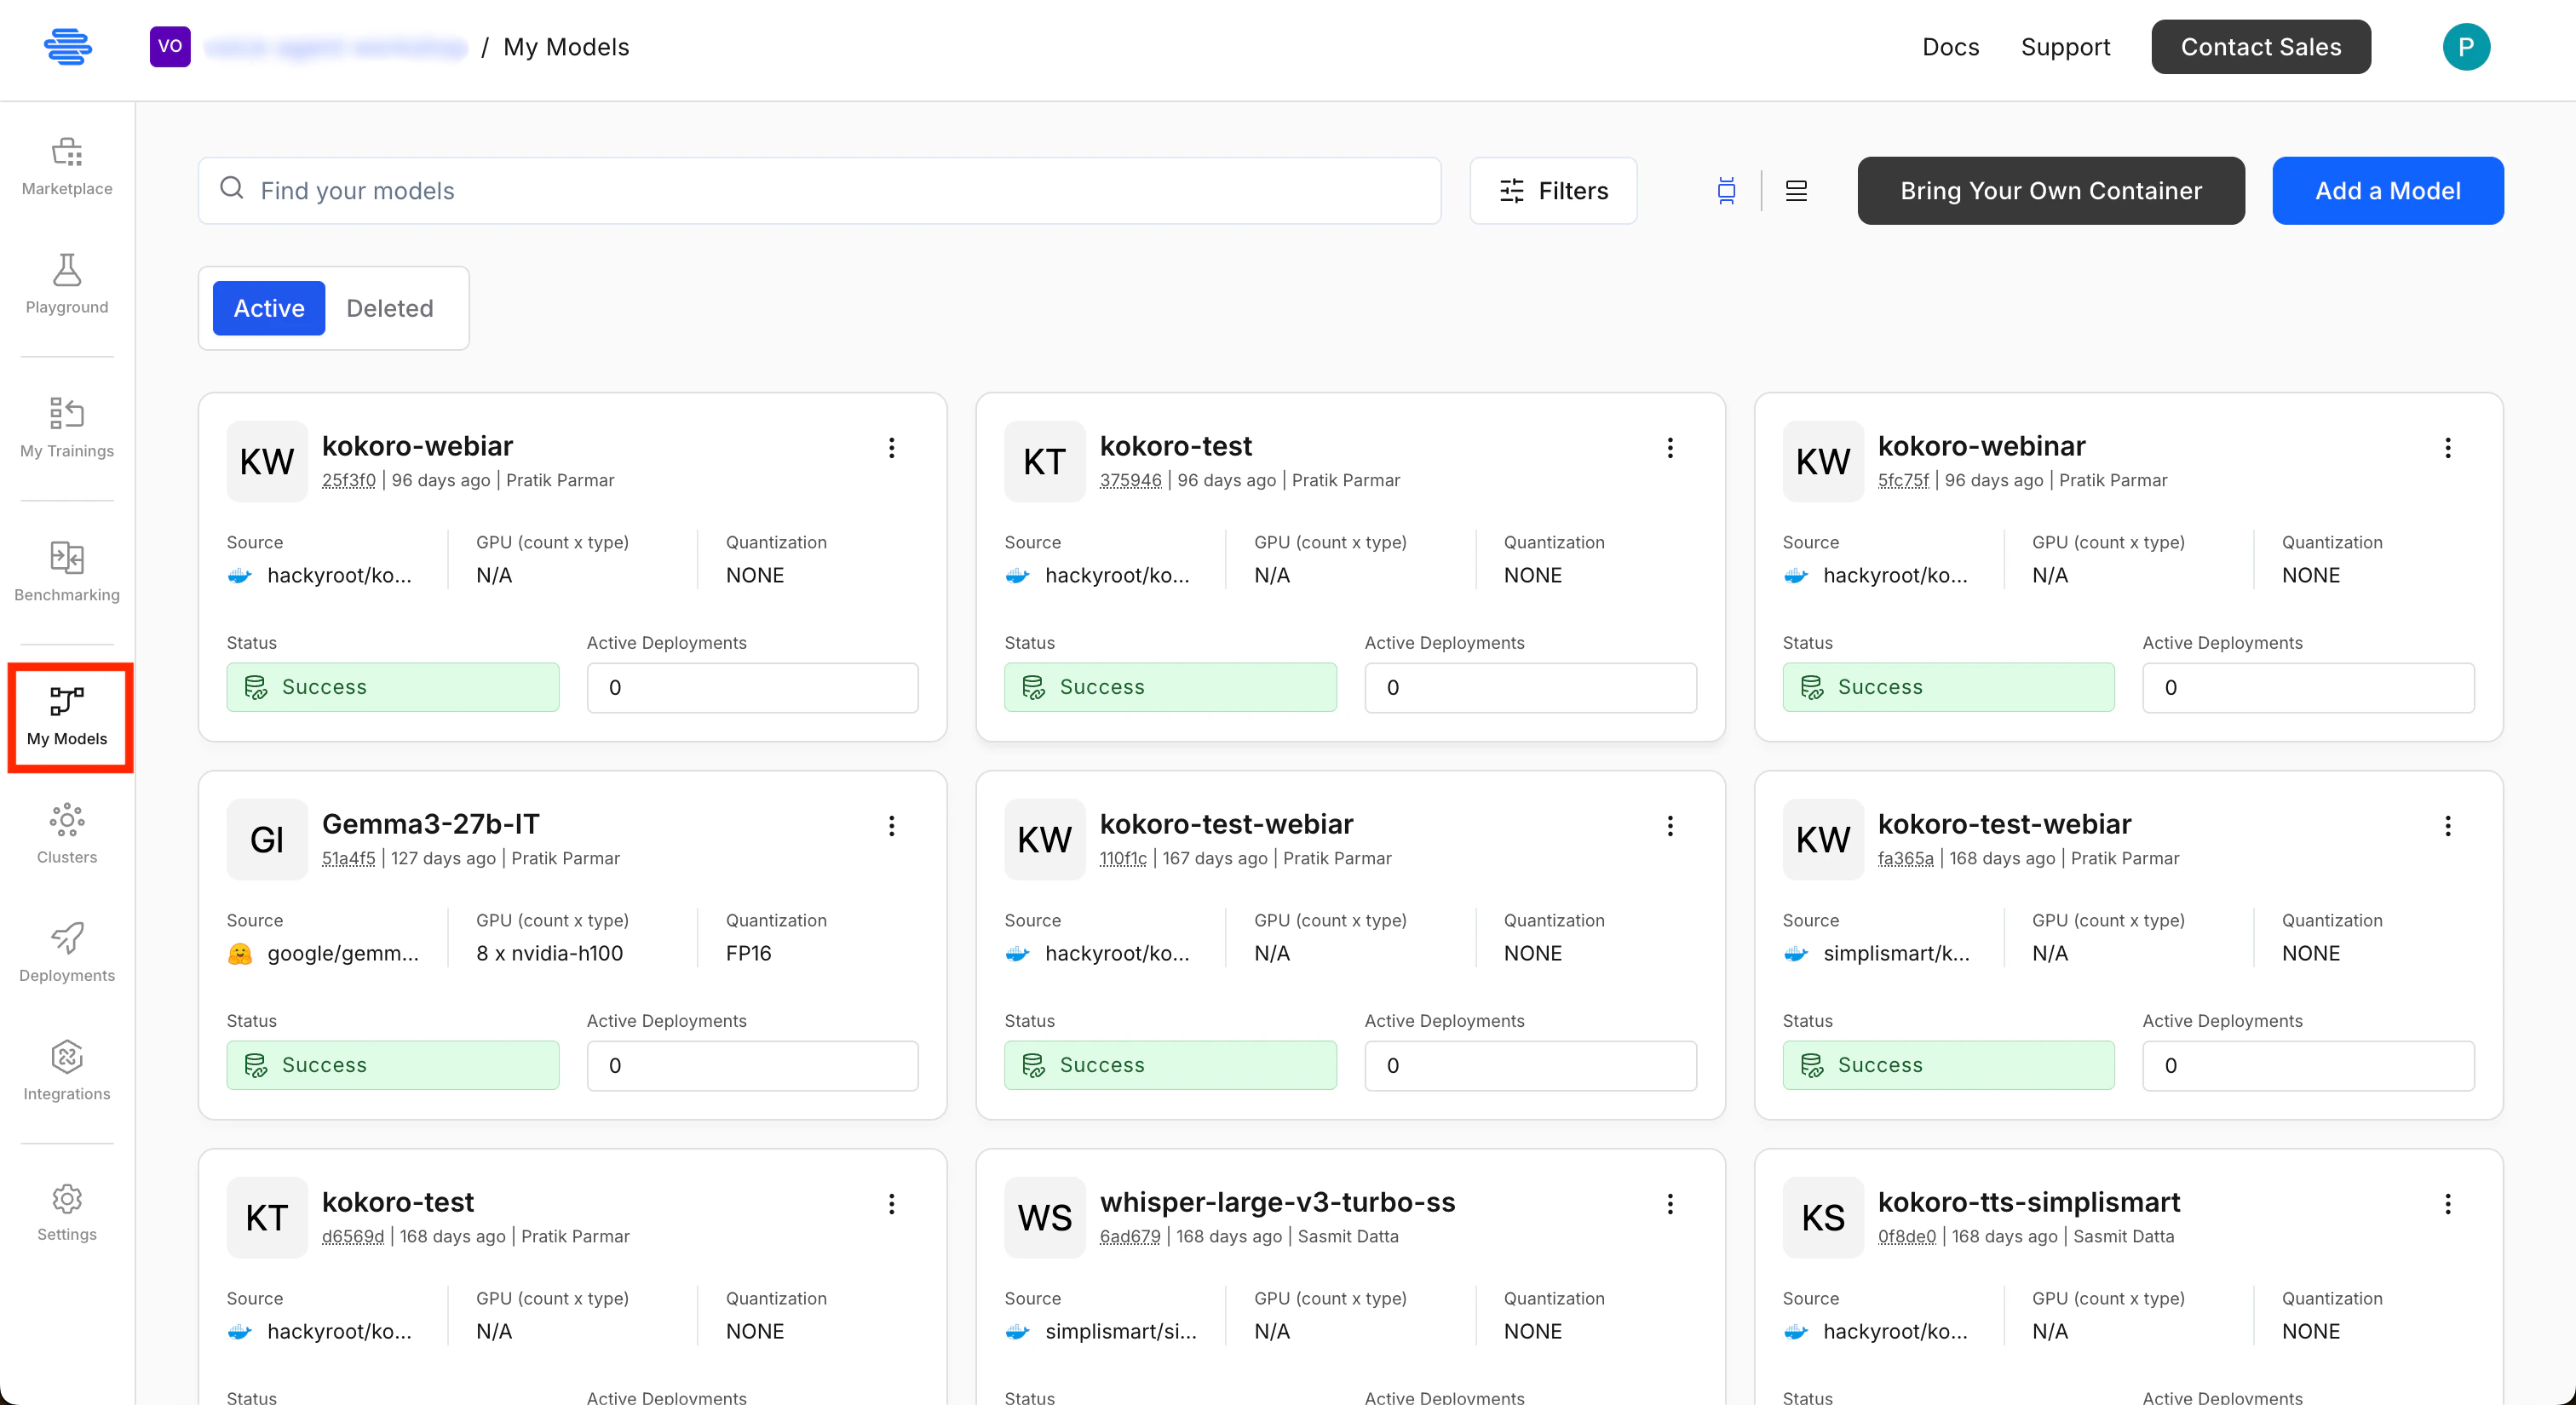The height and width of the screenshot is (1405, 2576).
Task: Switch to the Deleted tab
Action: point(390,307)
